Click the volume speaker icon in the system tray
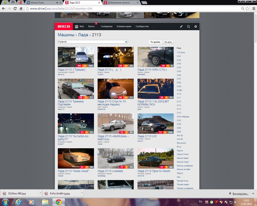Image resolution: width=257 pixels, height=206 pixels. [x=236, y=202]
